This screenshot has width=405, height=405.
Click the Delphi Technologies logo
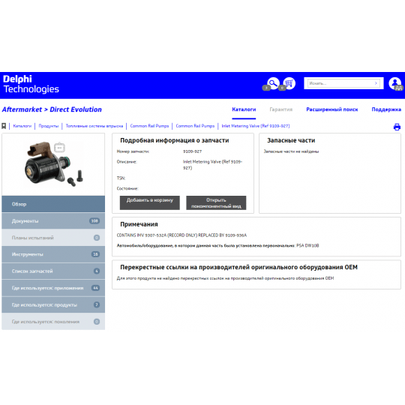point(31,84)
